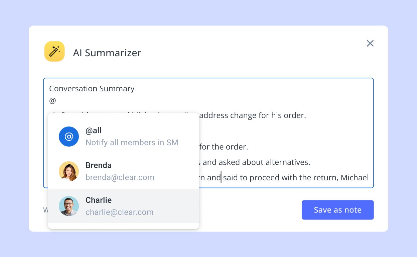Screen dimensions: 417x257
Task: Click the 'for the order.' line
Action: point(224,147)
